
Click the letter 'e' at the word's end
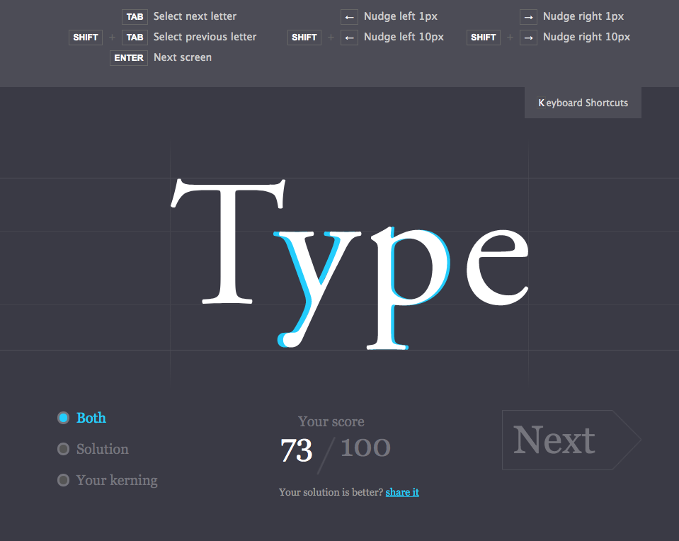497,267
